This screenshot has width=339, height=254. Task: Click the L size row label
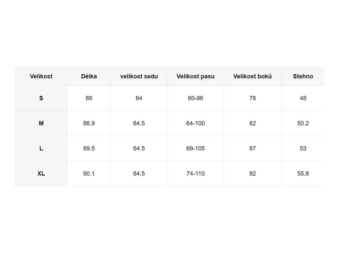(41, 148)
